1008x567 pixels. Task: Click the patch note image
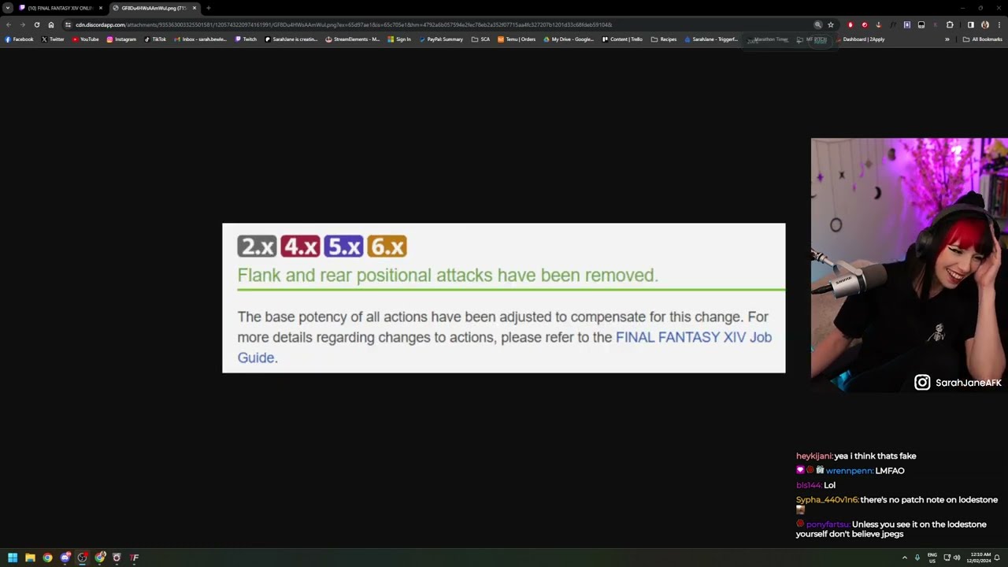pos(504,298)
